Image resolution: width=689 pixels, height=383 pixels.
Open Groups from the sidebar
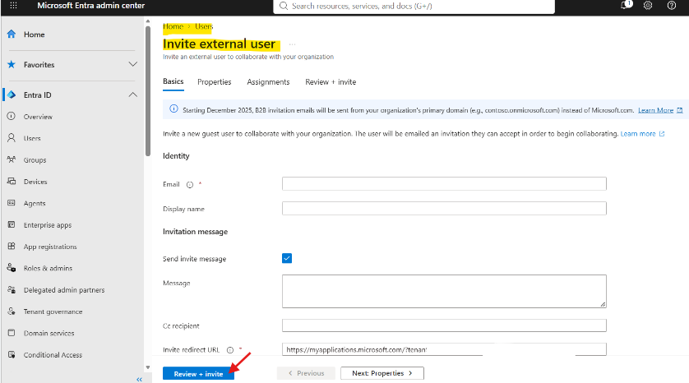click(35, 160)
